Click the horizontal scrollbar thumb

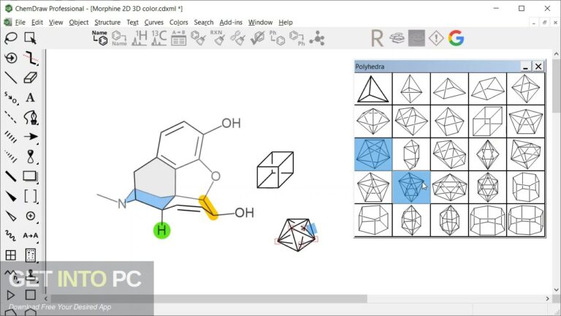click(209, 298)
